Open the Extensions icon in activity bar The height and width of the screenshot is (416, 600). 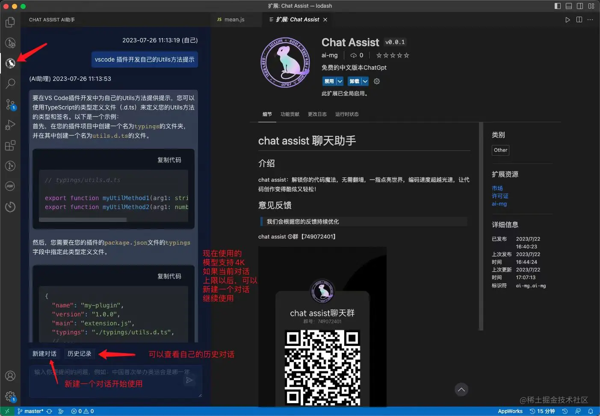pyautogui.click(x=10, y=145)
